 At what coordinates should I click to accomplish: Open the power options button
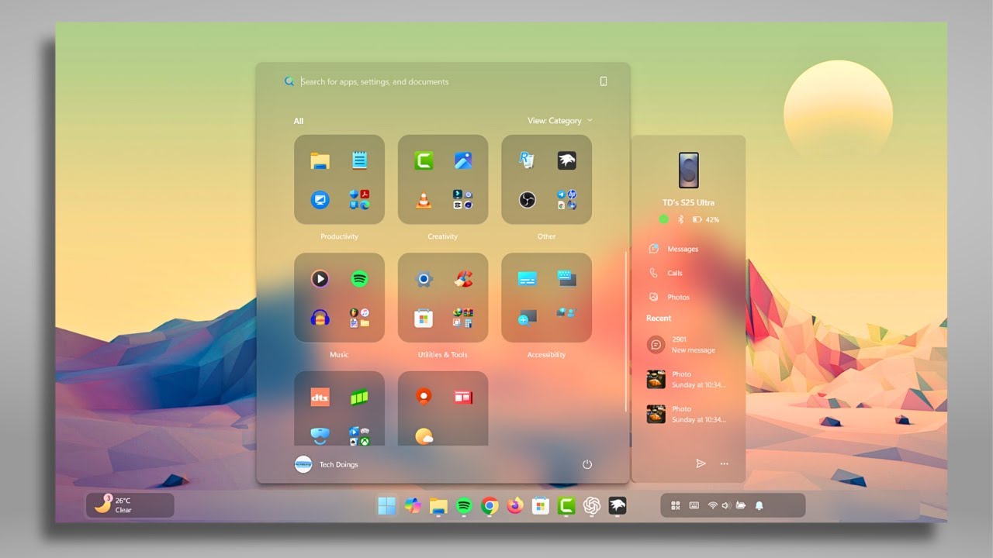[587, 464]
